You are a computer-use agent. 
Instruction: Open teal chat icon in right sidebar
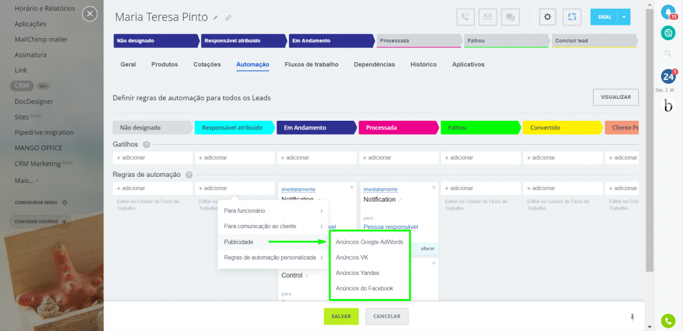(668, 33)
